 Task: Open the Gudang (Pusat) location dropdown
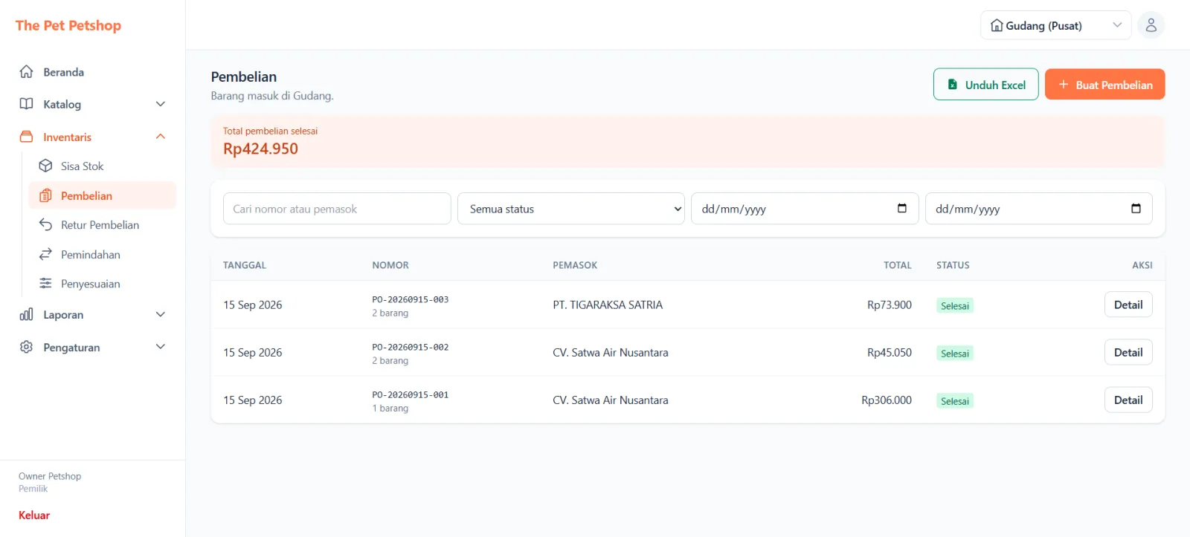coord(1055,25)
